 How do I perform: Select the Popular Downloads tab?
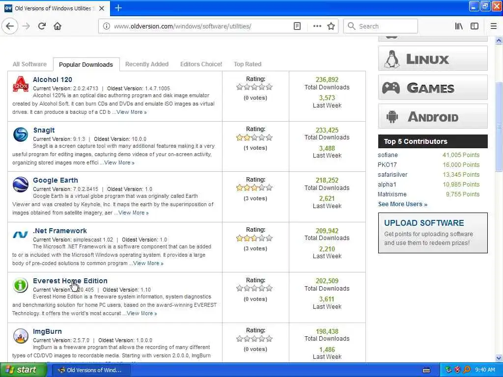click(86, 64)
